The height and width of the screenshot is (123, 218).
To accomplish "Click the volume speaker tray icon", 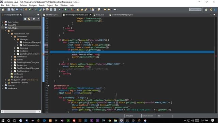I will (192, 121).
